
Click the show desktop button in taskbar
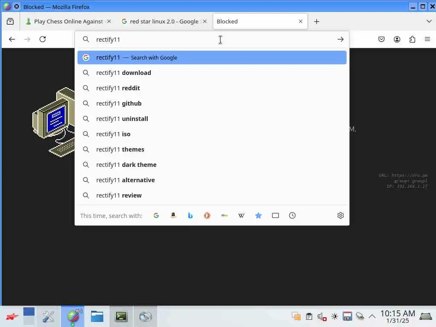[x=426, y=317]
